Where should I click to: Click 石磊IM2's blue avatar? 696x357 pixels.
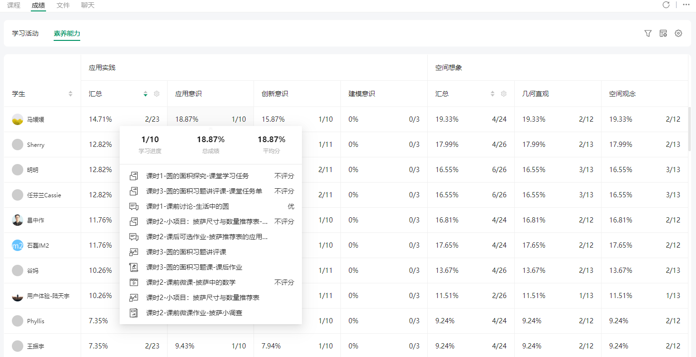coord(18,245)
